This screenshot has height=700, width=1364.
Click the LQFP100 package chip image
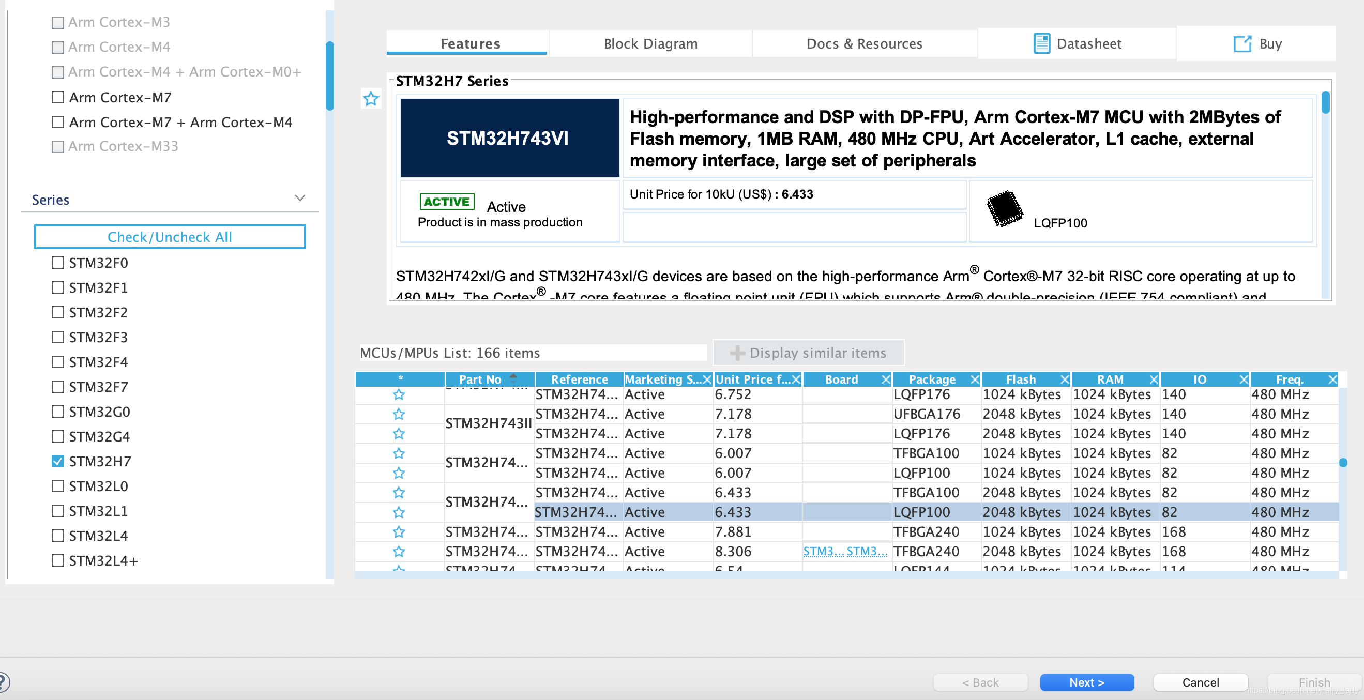click(1004, 209)
